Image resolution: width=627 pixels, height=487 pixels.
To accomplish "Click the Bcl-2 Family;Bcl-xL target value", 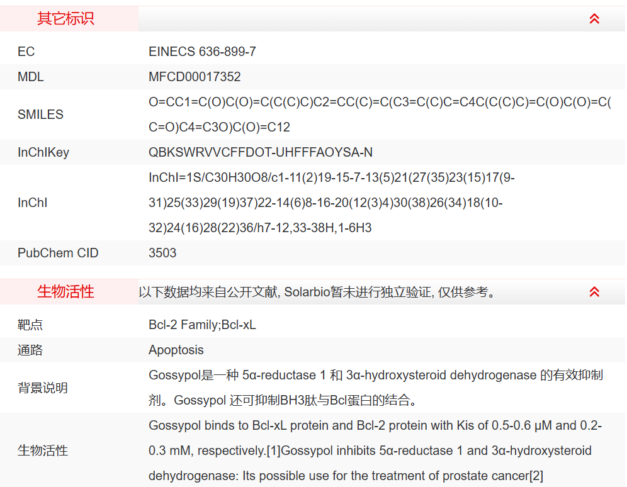I will (x=202, y=325).
